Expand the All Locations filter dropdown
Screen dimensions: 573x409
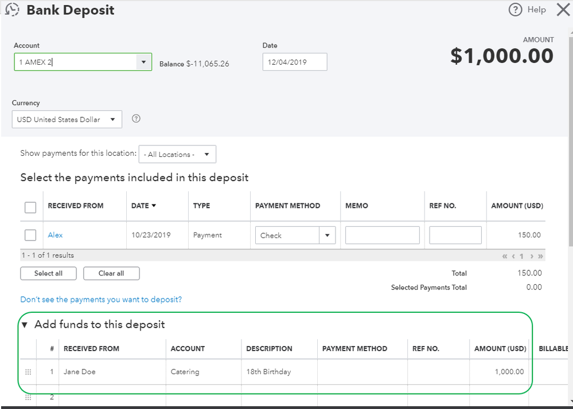pyautogui.click(x=206, y=154)
